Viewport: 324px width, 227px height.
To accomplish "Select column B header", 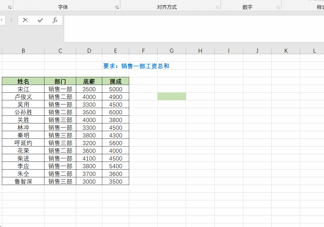I will click(23, 51).
